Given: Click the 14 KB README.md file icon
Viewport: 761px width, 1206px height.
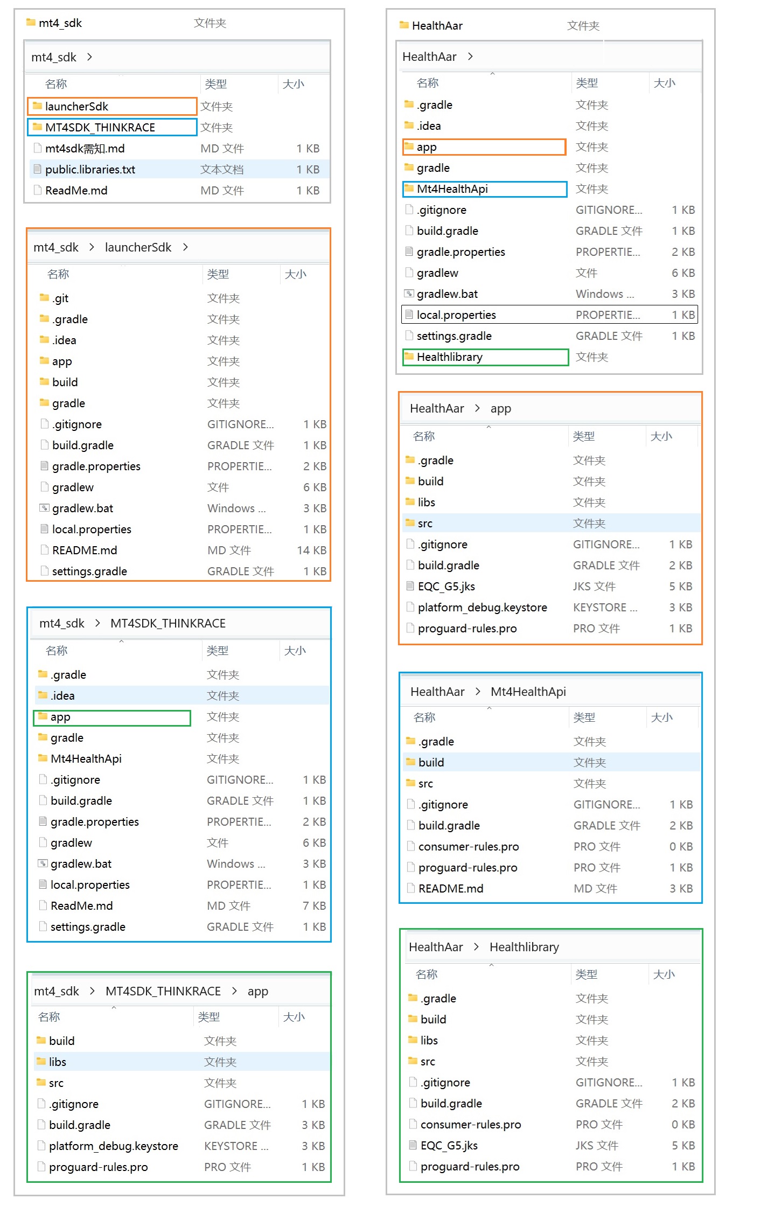Looking at the screenshot, I should (x=45, y=550).
